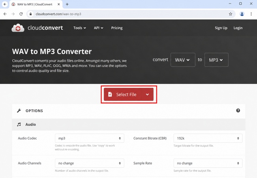
Task: Click the 'Target bitrate for the output file.' hint
Action: coord(193,146)
